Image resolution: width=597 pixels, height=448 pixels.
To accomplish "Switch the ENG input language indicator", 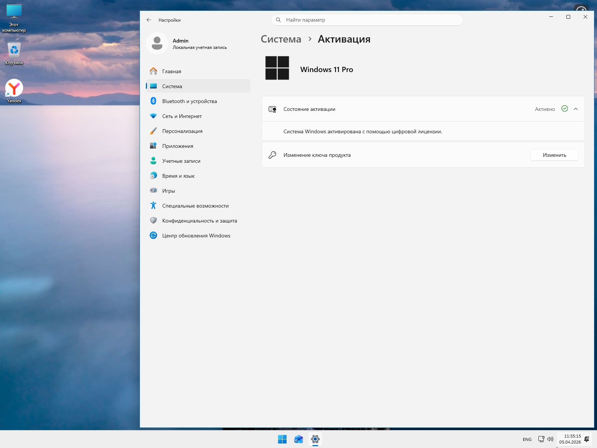I will (527, 439).
